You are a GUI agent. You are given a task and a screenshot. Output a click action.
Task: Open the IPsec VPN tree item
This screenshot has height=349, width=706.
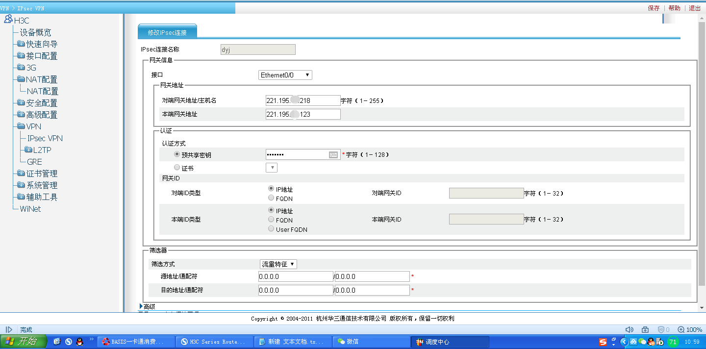[x=45, y=138]
